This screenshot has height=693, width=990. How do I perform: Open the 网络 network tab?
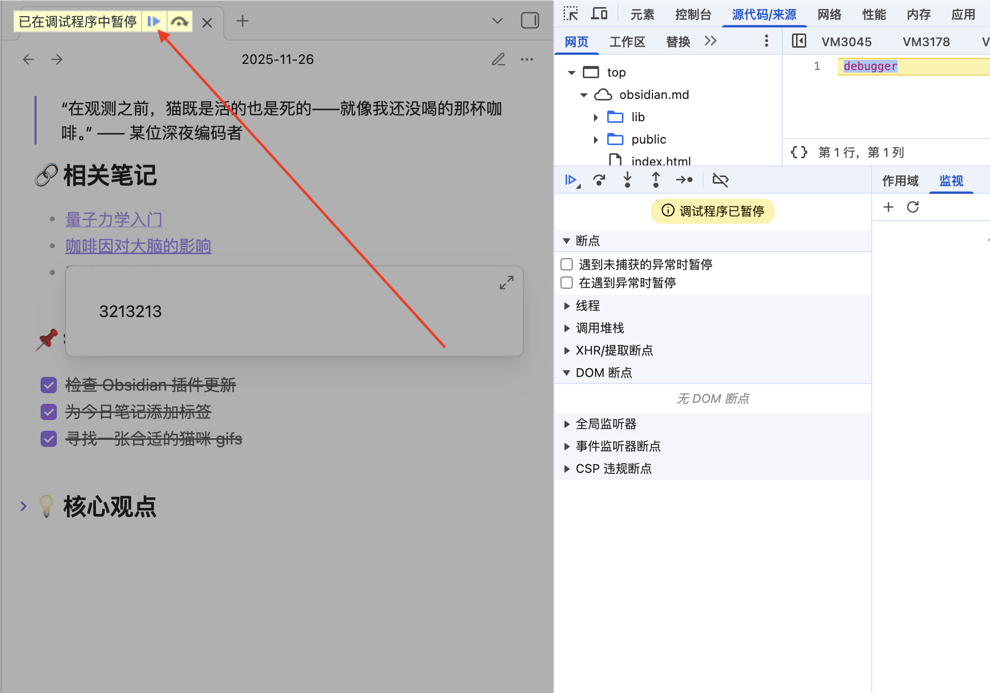pyautogui.click(x=829, y=15)
